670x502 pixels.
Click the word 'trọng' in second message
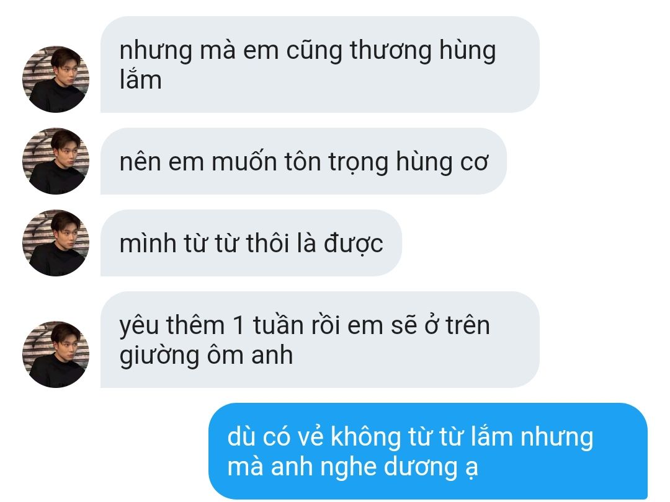pos(358,163)
